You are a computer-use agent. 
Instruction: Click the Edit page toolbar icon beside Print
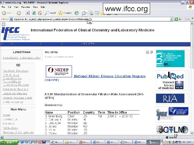pos(97,13)
